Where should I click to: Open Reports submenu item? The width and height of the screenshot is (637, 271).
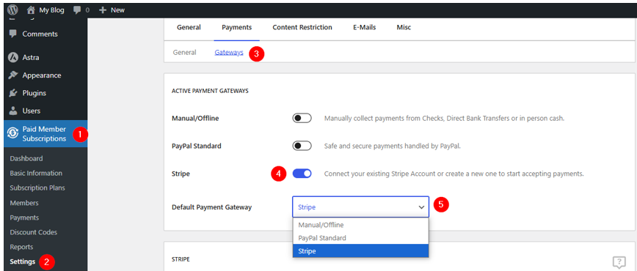pos(21,247)
